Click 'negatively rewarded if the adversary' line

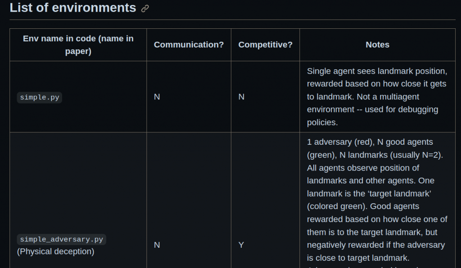tap(376, 245)
